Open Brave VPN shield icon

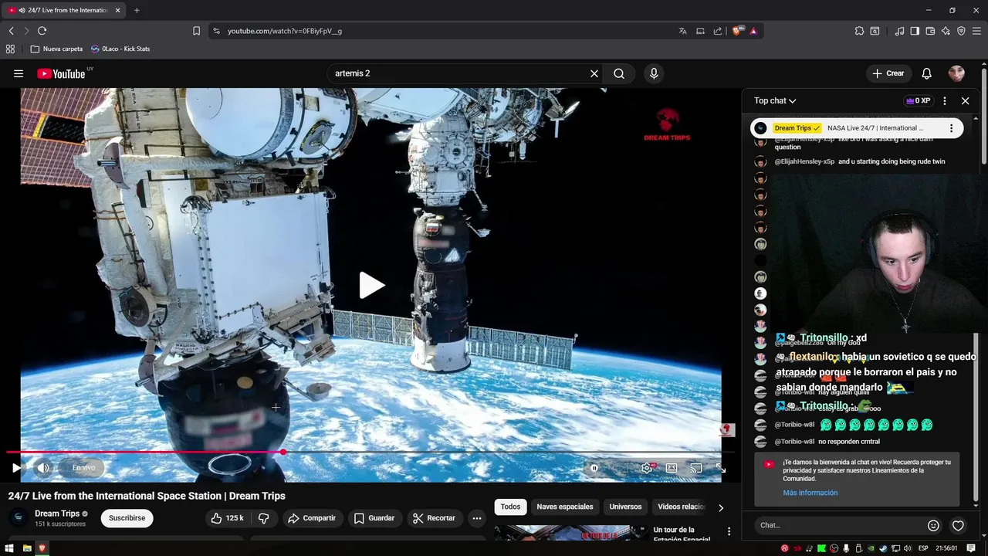click(961, 31)
